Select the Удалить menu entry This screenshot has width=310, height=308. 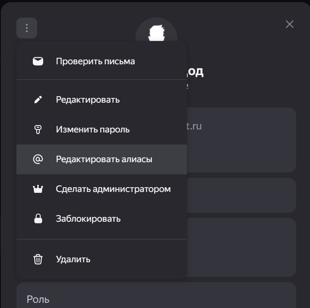click(73, 259)
